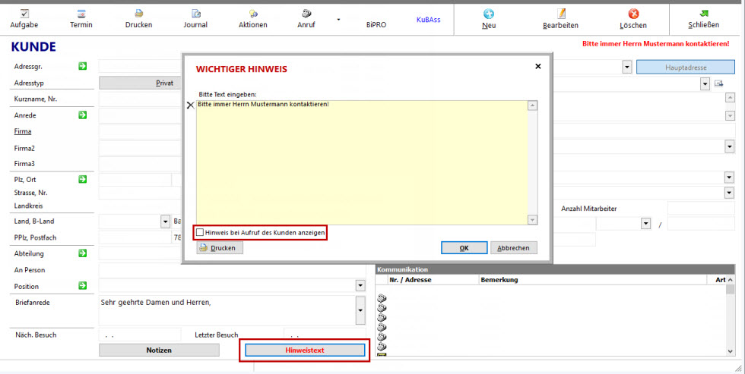This screenshot has width=745, height=374.
Task: Confirm the dialog with OK
Action: pos(464,248)
